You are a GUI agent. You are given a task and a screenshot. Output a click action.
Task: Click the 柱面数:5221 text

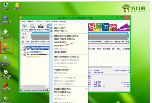108,42
